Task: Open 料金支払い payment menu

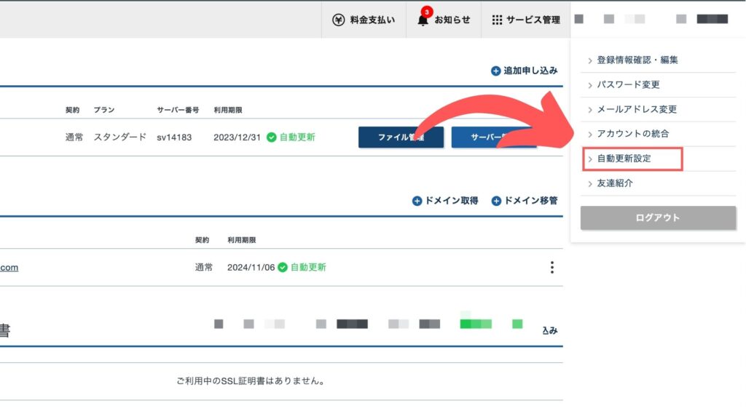Action: coord(364,20)
